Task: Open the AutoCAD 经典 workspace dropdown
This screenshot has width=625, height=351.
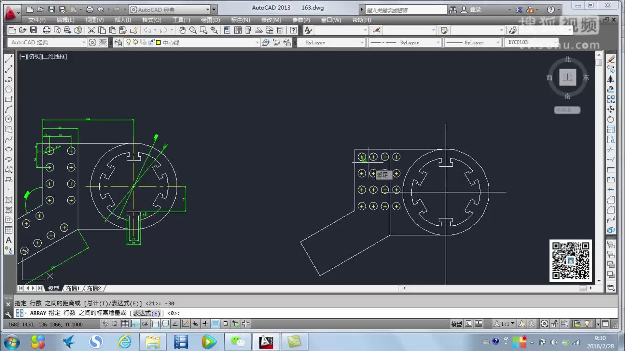Action: tap(83, 42)
